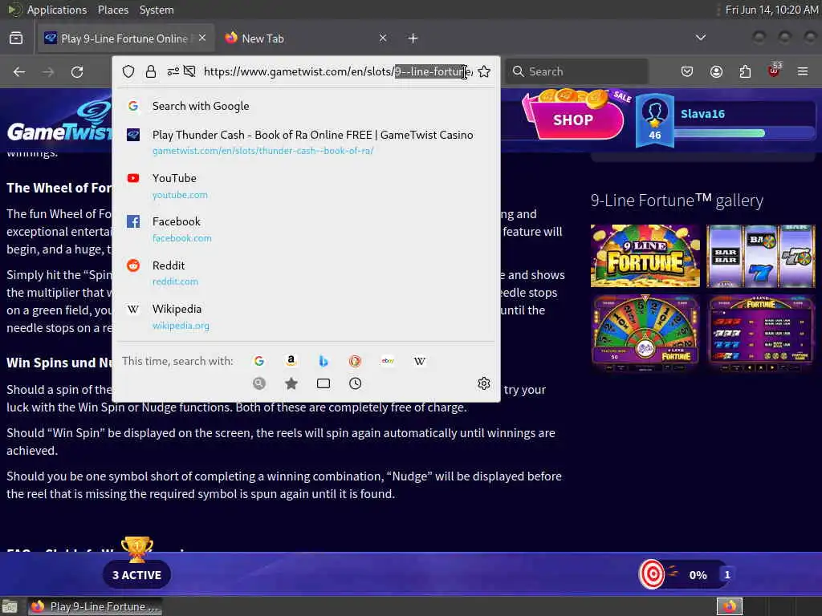
Task: Select the YouTube suggestion
Action: 306,186
